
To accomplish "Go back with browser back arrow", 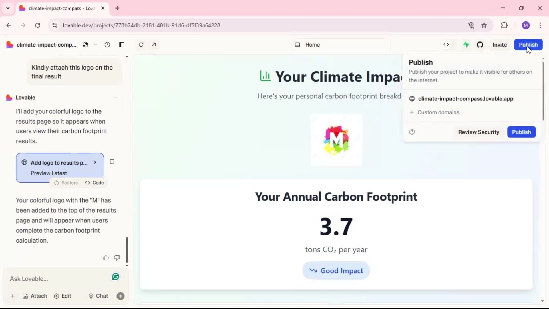I will coord(9,25).
